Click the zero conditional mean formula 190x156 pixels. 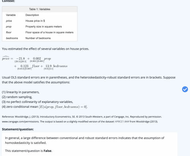point(63,107)
